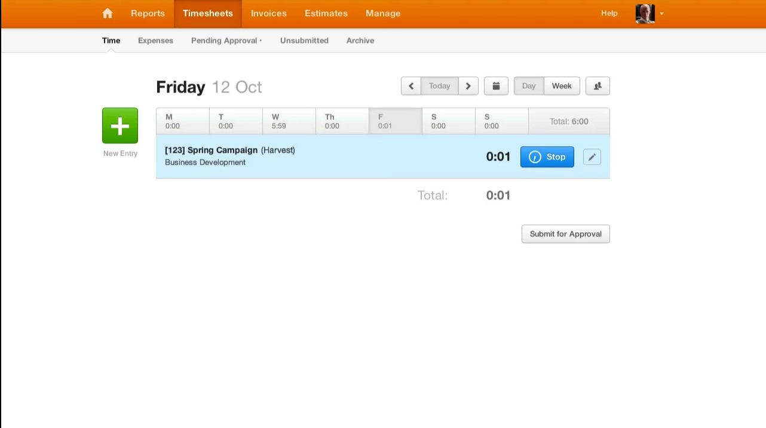This screenshot has height=428, width=766.
Task: Submit timesheet for Approval
Action: point(566,234)
